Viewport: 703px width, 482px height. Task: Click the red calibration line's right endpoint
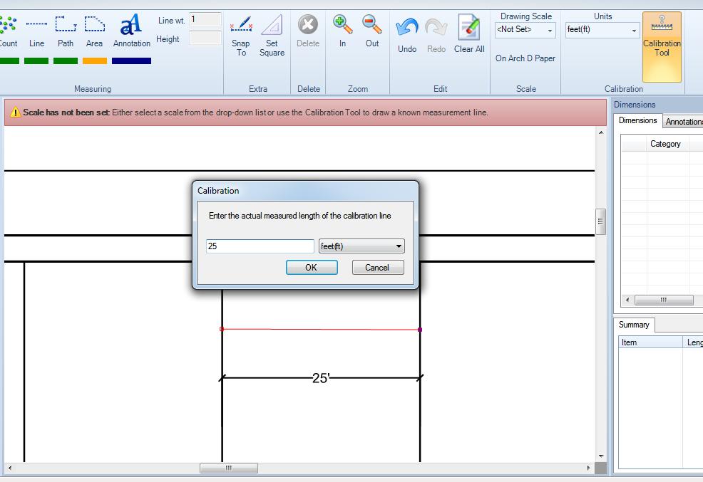[420, 330]
